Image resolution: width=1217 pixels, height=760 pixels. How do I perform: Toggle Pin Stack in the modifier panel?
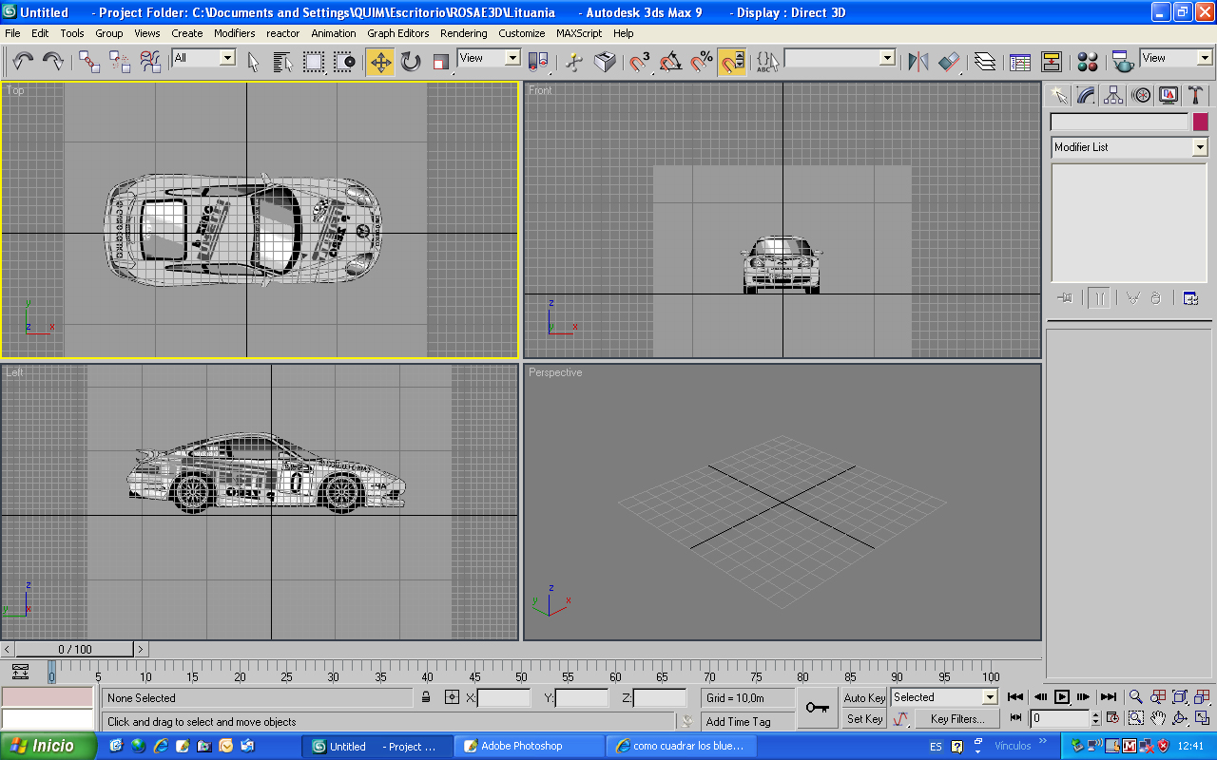coord(1065,297)
